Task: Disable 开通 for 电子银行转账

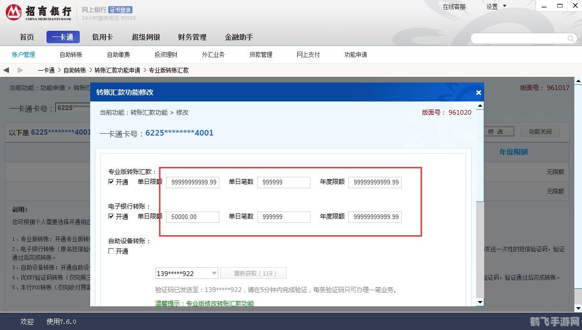Action: point(111,217)
